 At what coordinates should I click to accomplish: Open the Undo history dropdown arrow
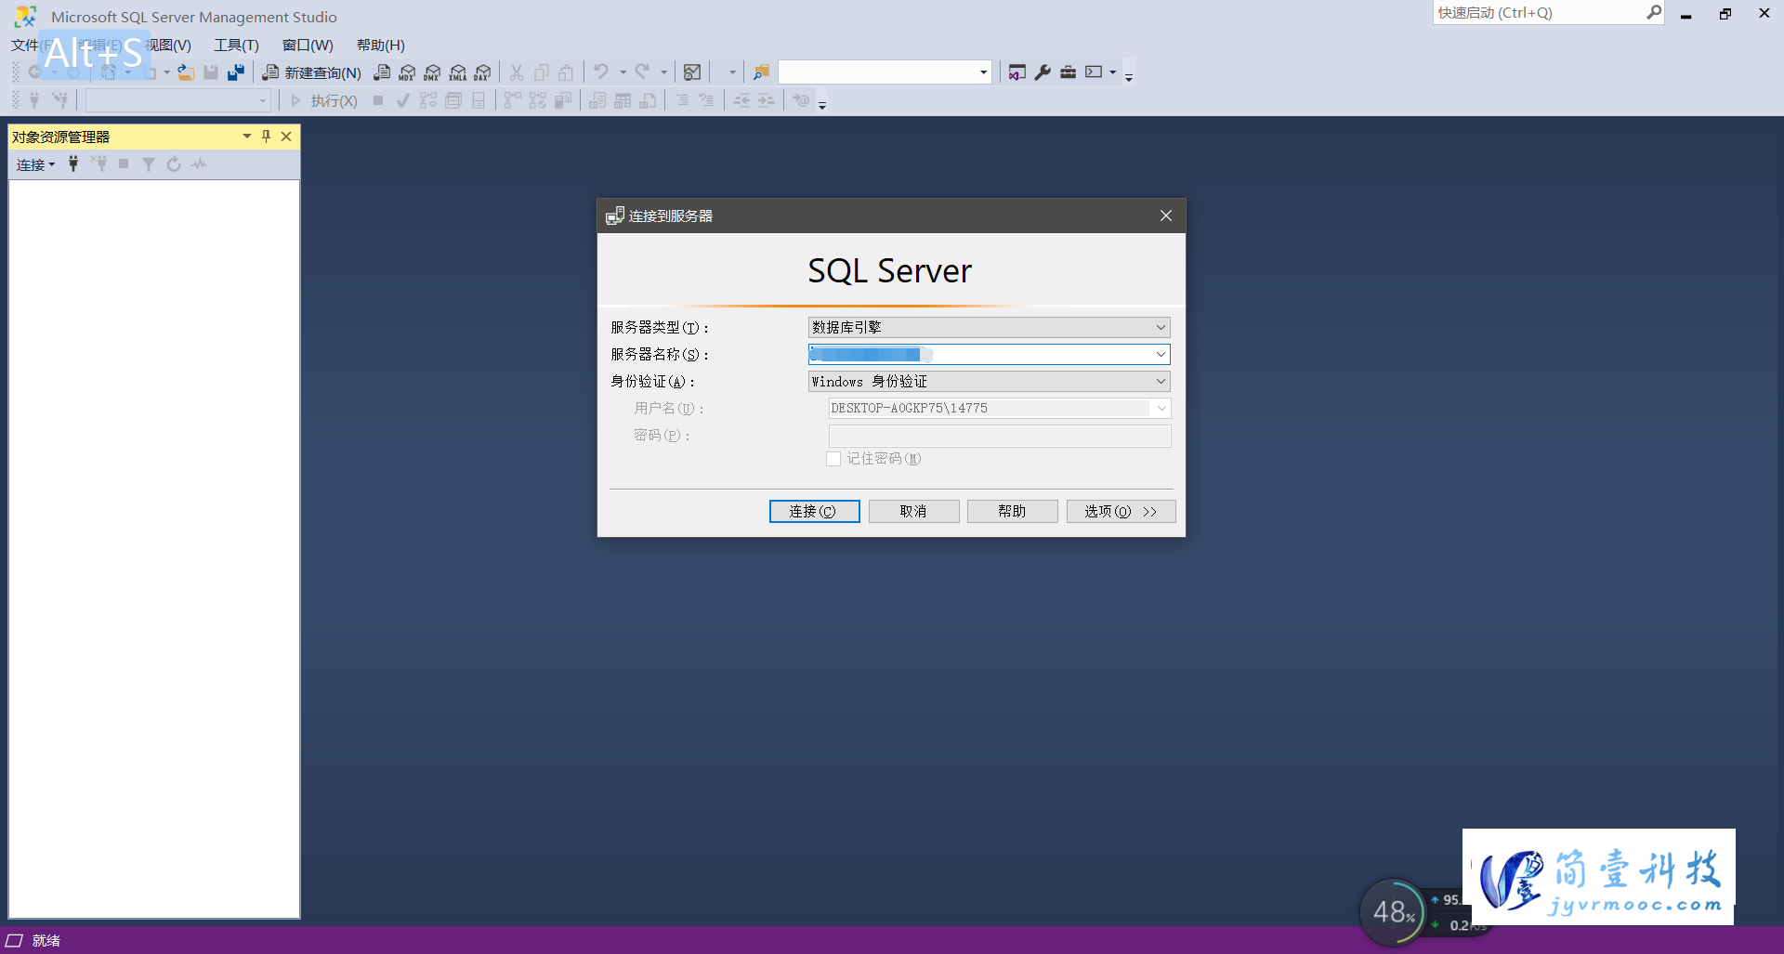click(x=623, y=72)
